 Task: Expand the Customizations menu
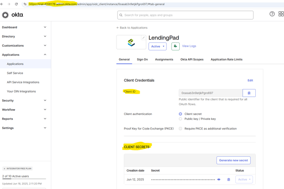[24, 45]
